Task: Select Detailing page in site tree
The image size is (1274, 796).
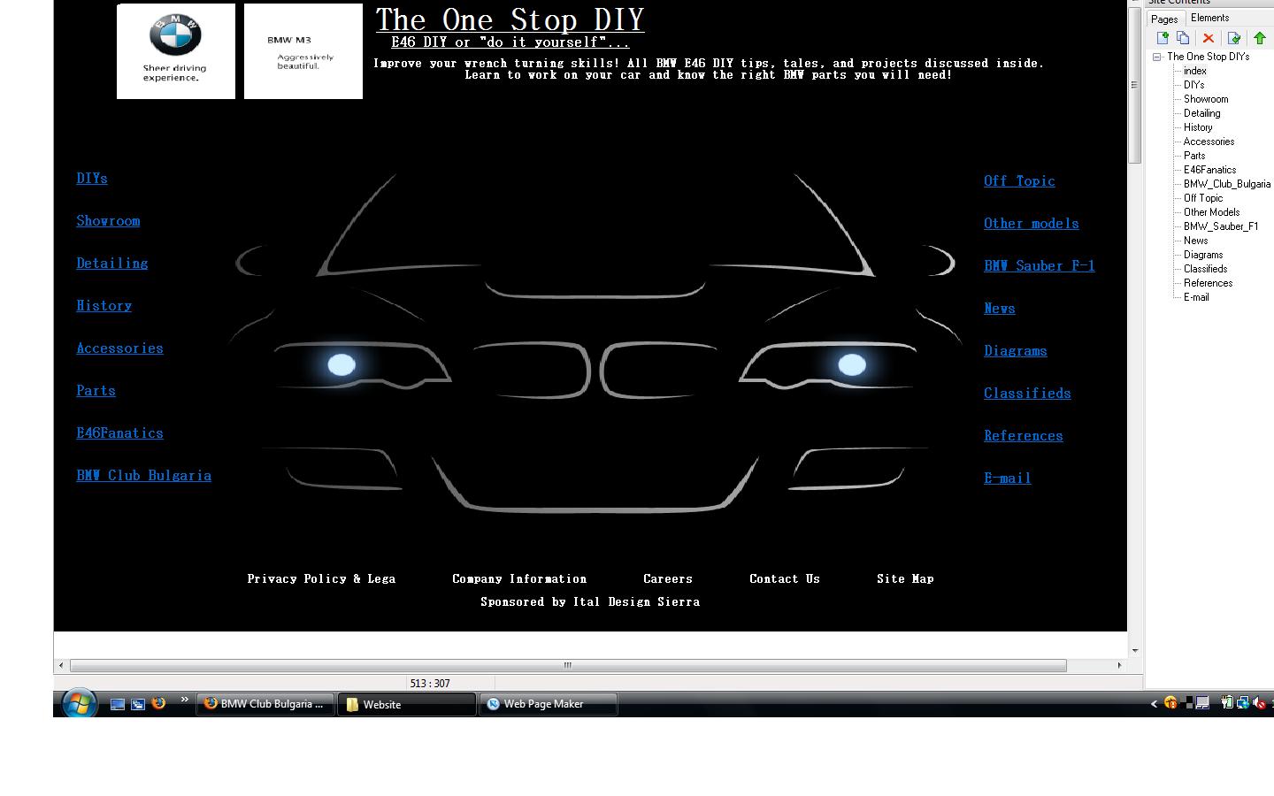Action: (1202, 113)
